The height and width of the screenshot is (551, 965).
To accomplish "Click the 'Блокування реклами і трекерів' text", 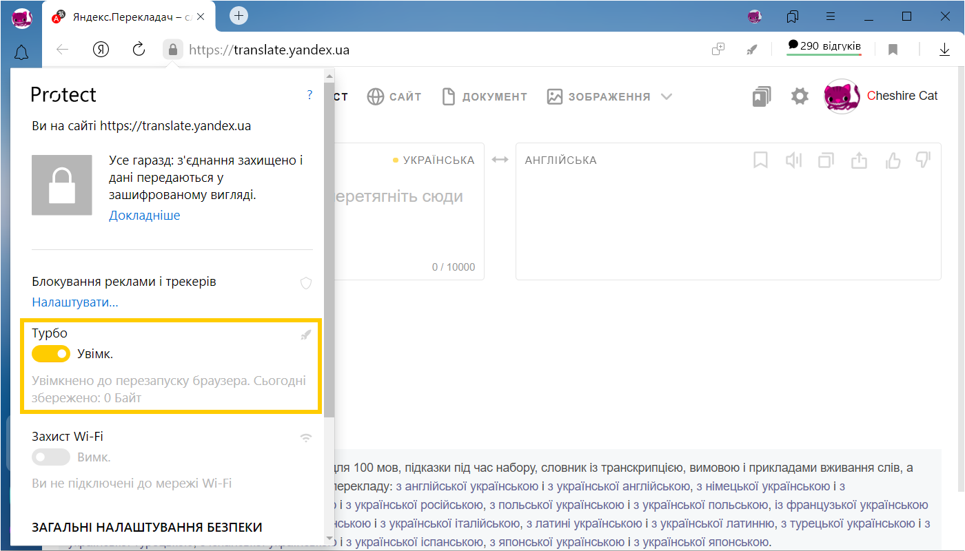I will click(124, 282).
